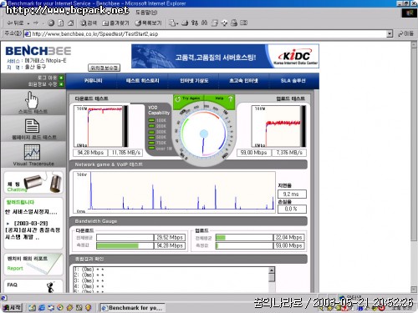Click the browser Forward arrow

pyautogui.click(x=35, y=23)
